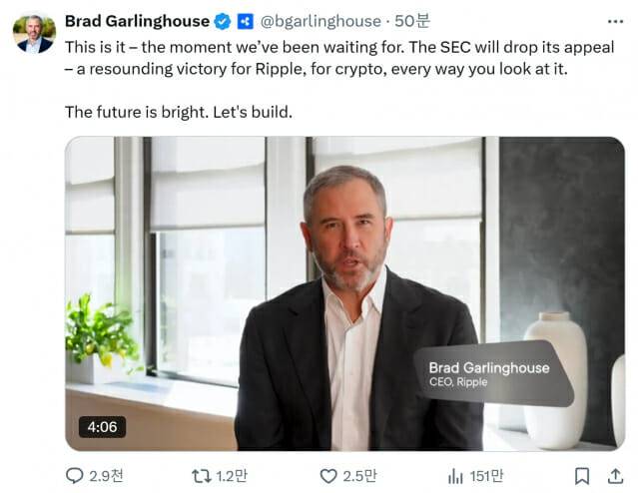The height and width of the screenshot is (493, 638).
Task: Click the 2.5만 like count
Action: click(360, 476)
